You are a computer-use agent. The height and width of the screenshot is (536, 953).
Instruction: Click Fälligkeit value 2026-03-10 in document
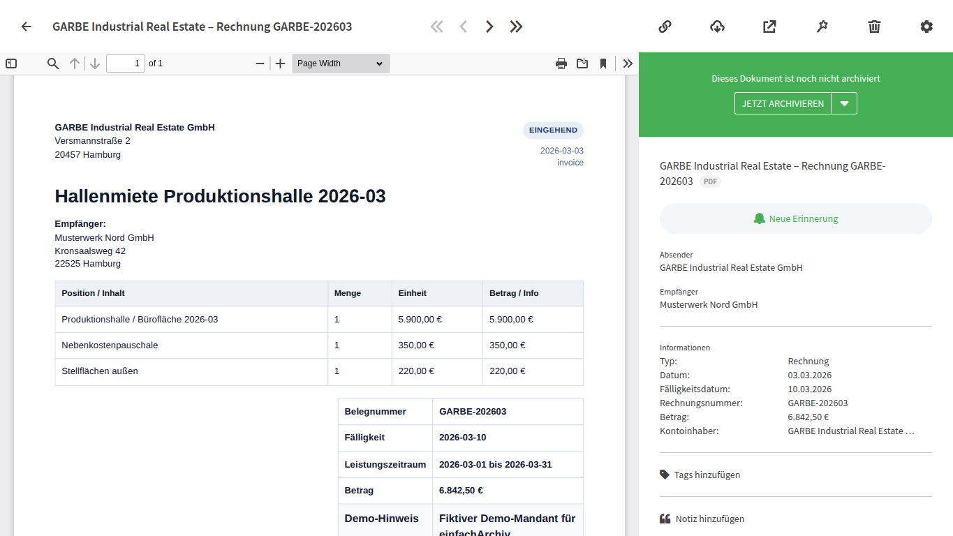(462, 437)
